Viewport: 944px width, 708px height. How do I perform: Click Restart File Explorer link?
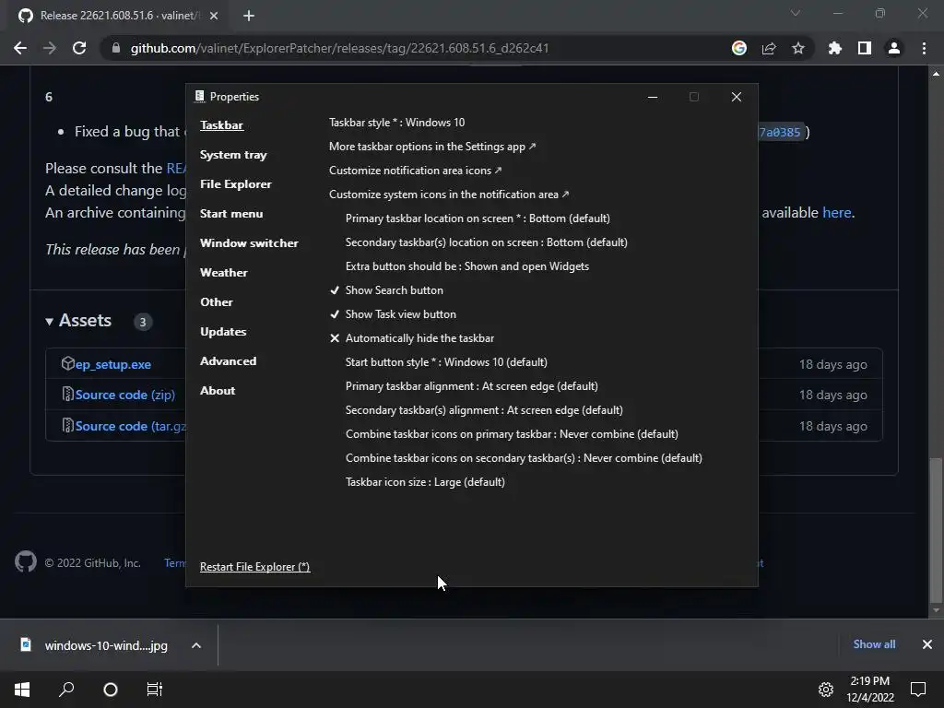pos(254,567)
